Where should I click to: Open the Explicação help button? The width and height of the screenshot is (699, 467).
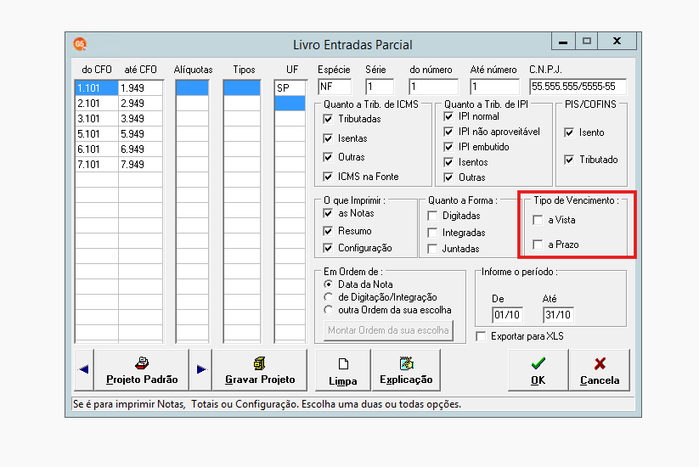pyautogui.click(x=406, y=369)
